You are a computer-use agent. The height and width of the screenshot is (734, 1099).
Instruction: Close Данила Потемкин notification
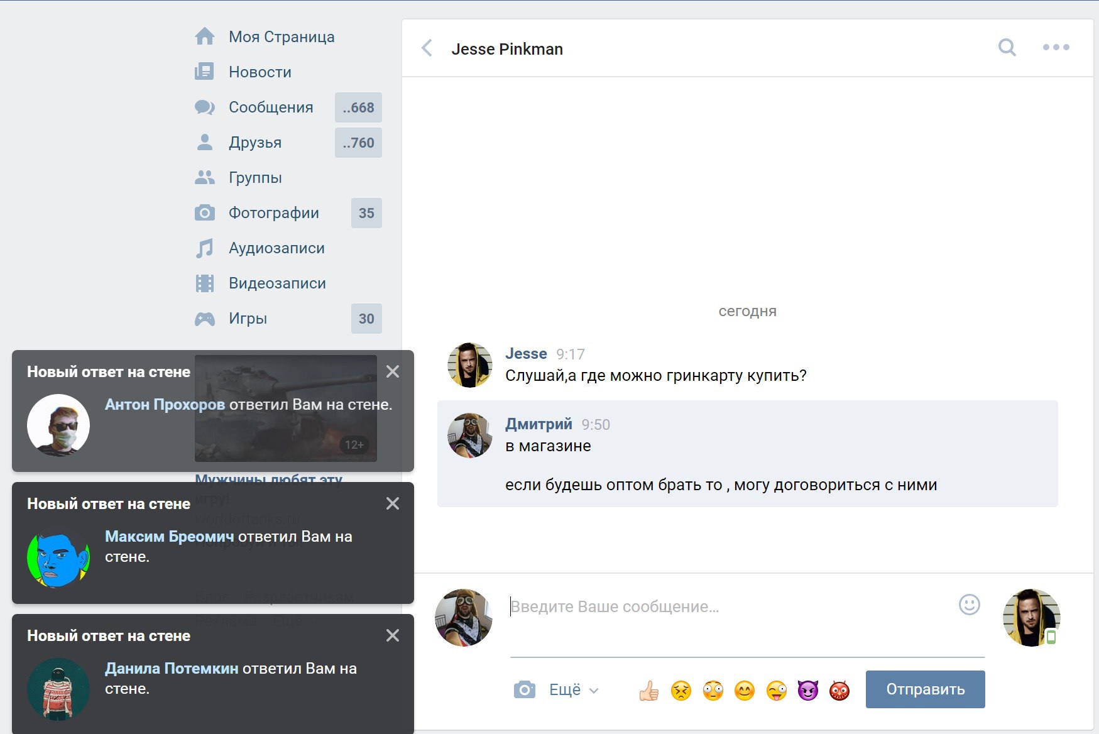click(x=393, y=635)
